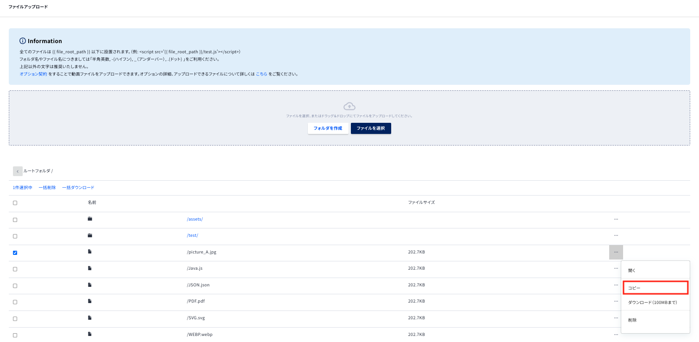Click the 1件選択中 selection label
This screenshot has width=699, height=342.
point(23,188)
